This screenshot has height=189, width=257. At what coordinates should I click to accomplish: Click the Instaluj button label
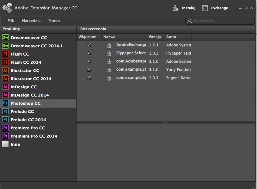[189, 8]
